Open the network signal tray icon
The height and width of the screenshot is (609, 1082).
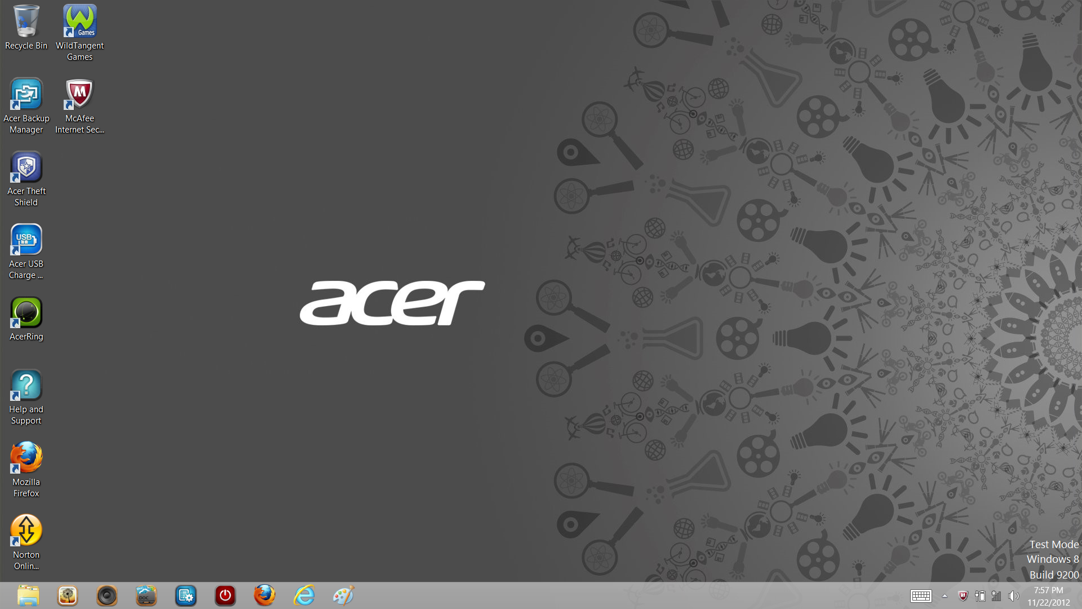(x=996, y=596)
